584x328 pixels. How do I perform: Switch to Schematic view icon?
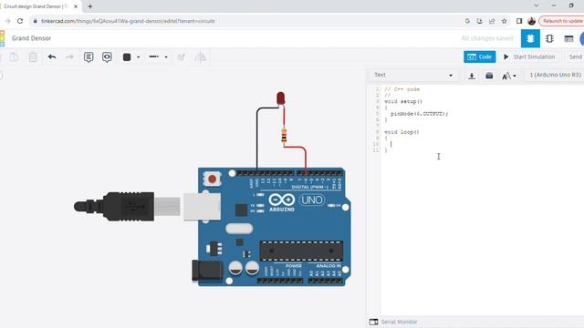tap(549, 38)
